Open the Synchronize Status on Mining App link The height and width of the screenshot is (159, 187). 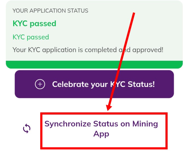point(101,129)
